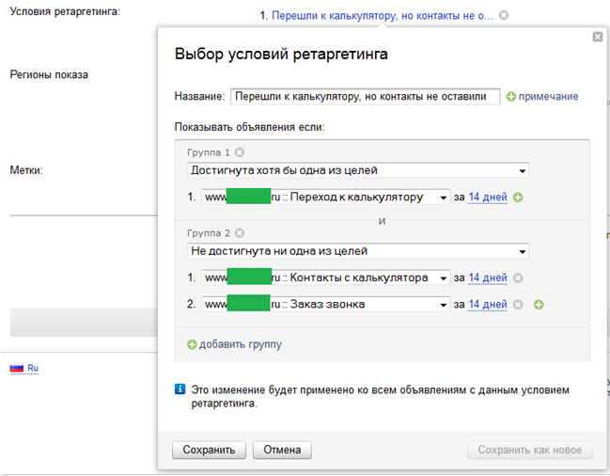Click green plus icon after Заказ звонка row
Image resolution: width=610 pixels, height=476 pixels.
(538, 305)
